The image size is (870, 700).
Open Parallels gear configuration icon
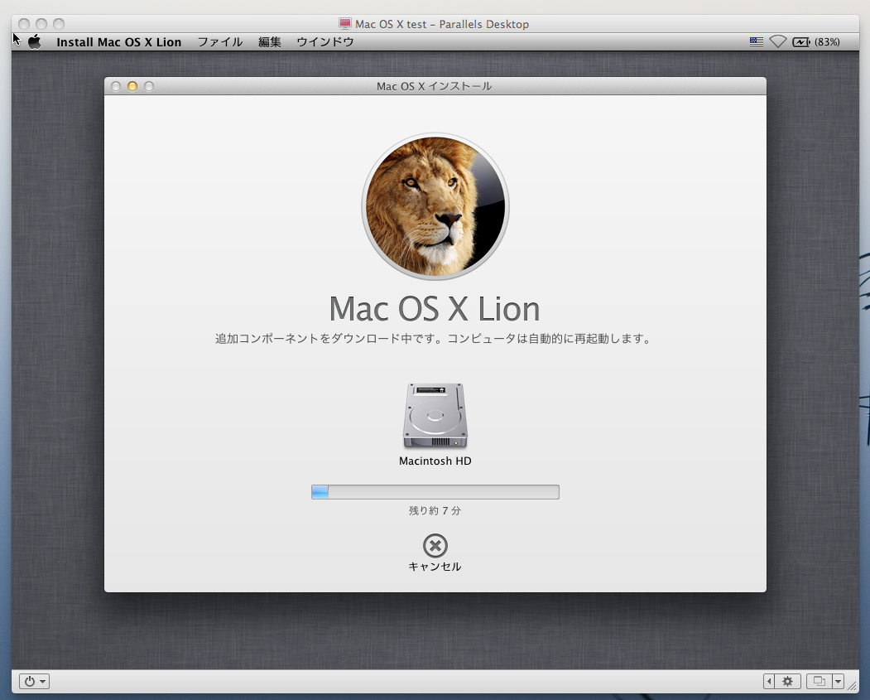click(x=787, y=681)
